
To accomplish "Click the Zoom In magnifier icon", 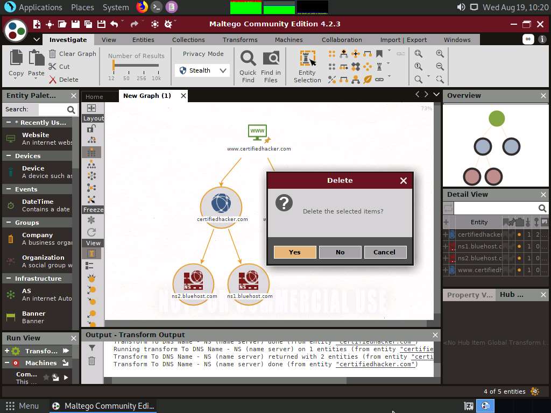I will [x=440, y=53].
